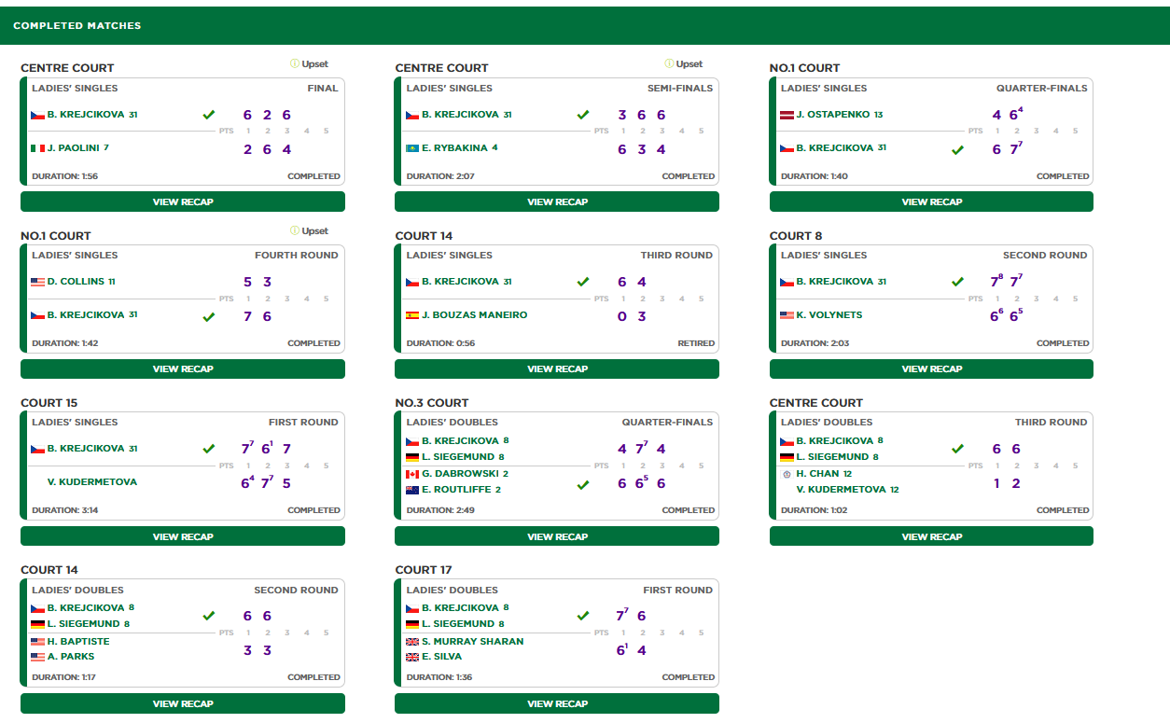Viewport: 1170px width, 723px height.
Task: View recap of the Court 8 Second Round match
Action: click(931, 368)
